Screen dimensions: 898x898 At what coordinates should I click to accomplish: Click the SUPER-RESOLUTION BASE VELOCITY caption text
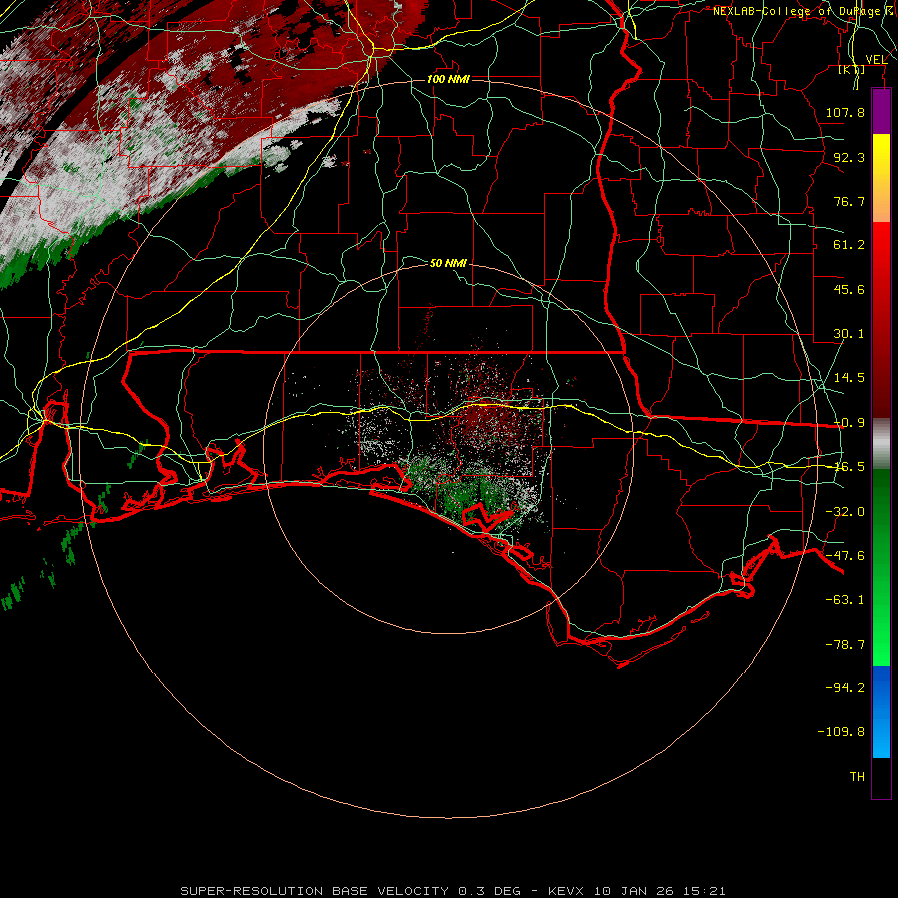point(314,891)
